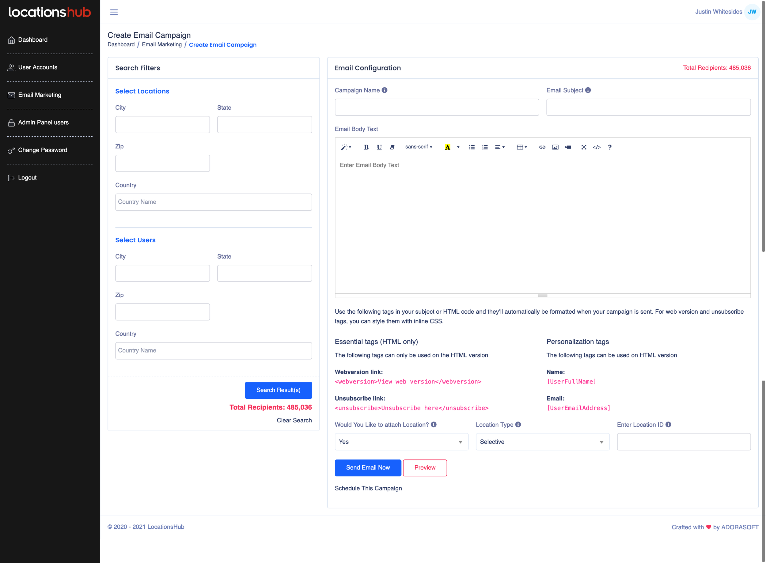Expand the text color options arrow

458,147
